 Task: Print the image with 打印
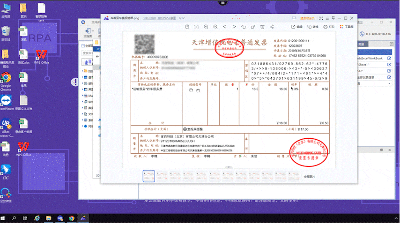[329, 27]
